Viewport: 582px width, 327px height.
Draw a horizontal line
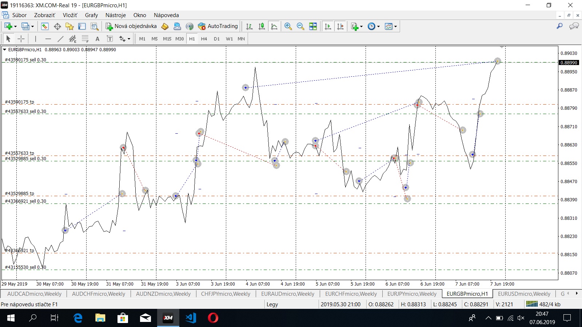[48, 39]
